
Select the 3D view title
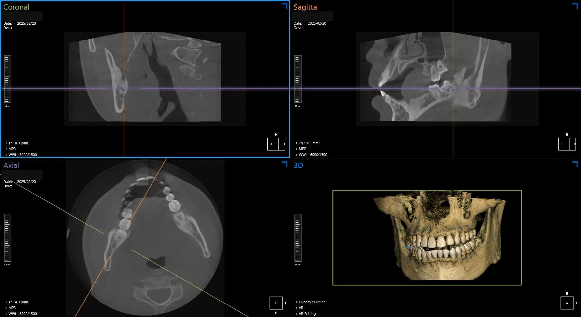298,165
